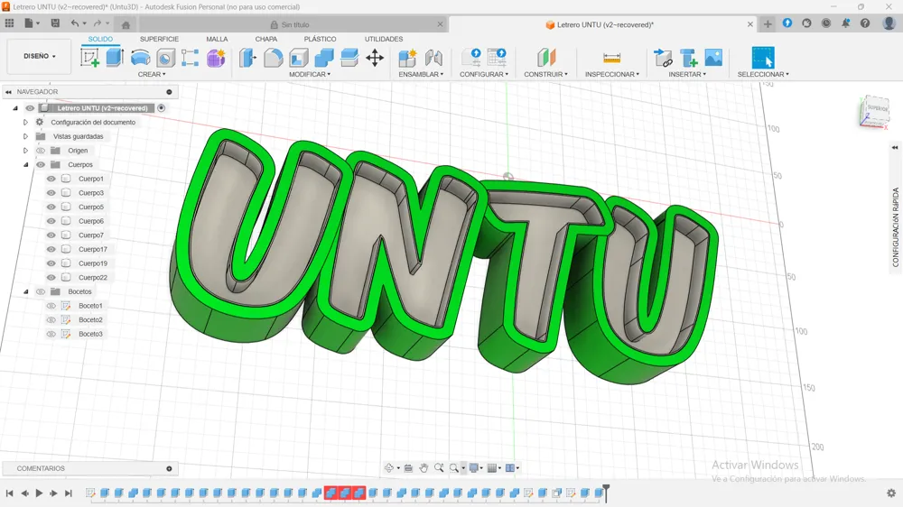903x507 pixels.
Task: Select the Extrude tool
Action: tap(116, 58)
